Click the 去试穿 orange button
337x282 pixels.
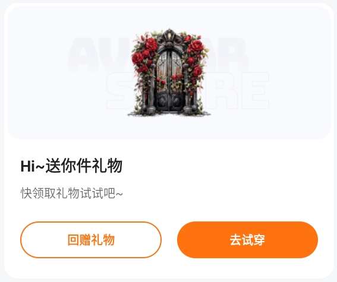click(x=247, y=240)
